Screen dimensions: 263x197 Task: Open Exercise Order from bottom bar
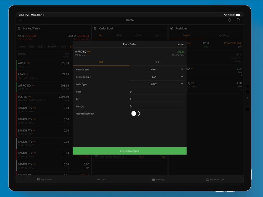coord(215,179)
